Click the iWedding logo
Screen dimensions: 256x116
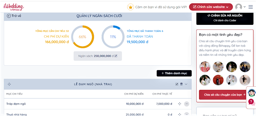(14, 7)
